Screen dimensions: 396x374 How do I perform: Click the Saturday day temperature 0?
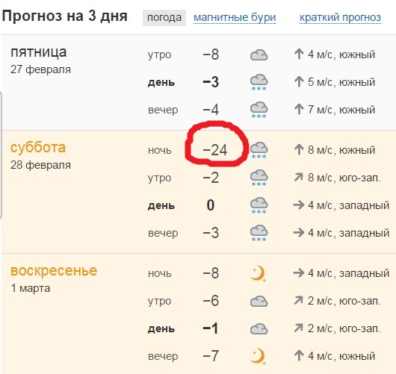pyautogui.click(x=211, y=205)
